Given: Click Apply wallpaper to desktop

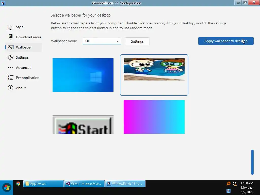Looking at the screenshot, I should [226, 41].
